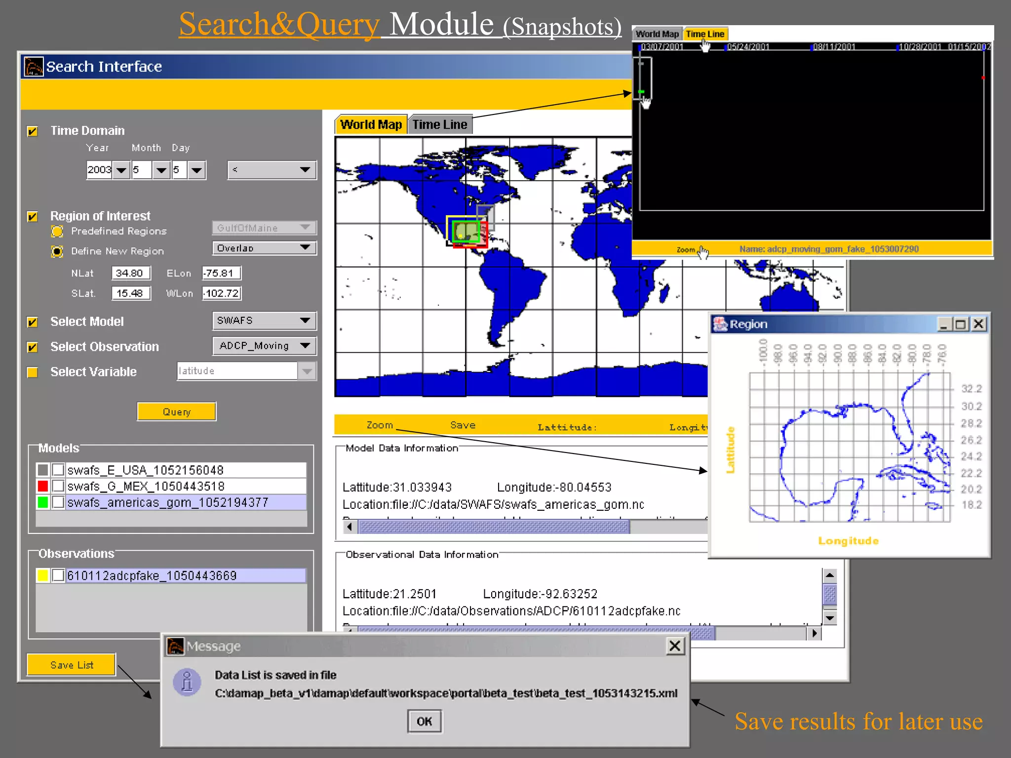The height and width of the screenshot is (758, 1011).
Task: Select the swafs_americas_gom_1052194377 list row
Action: click(x=186, y=502)
